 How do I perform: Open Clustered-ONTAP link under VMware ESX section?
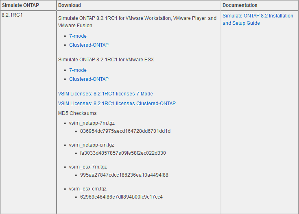coord(89,79)
